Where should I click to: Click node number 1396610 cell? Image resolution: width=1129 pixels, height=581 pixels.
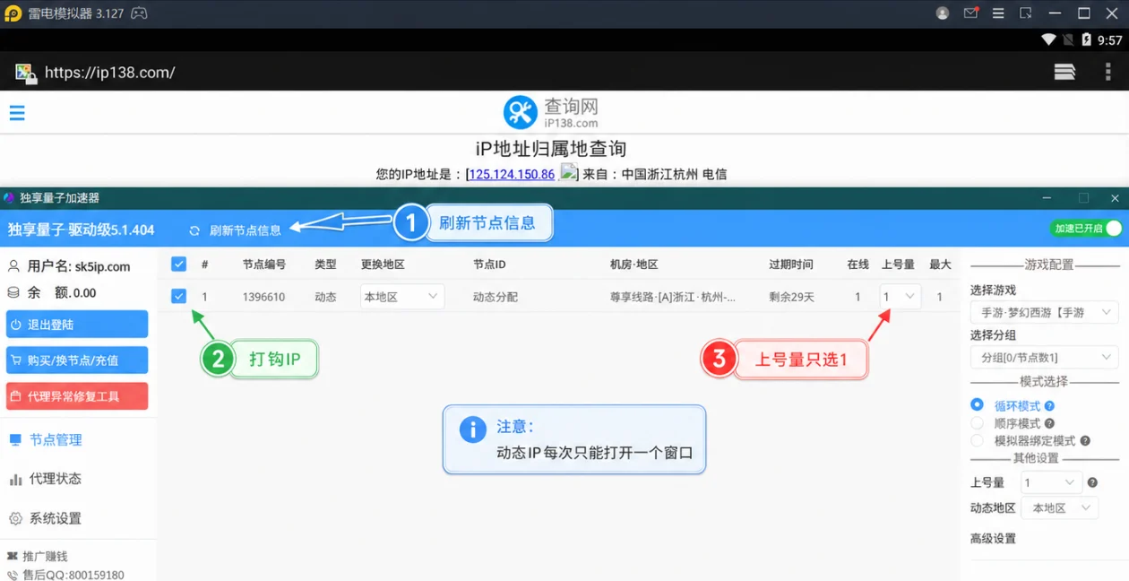(x=263, y=297)
